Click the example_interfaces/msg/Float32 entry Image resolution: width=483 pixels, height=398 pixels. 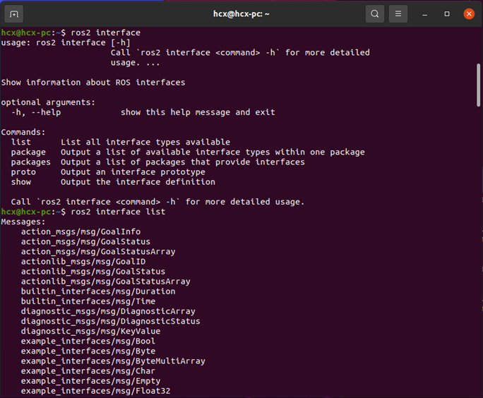[x=95, y=391]
